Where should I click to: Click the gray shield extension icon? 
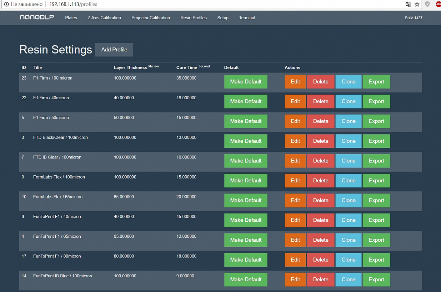coord(427,4)
